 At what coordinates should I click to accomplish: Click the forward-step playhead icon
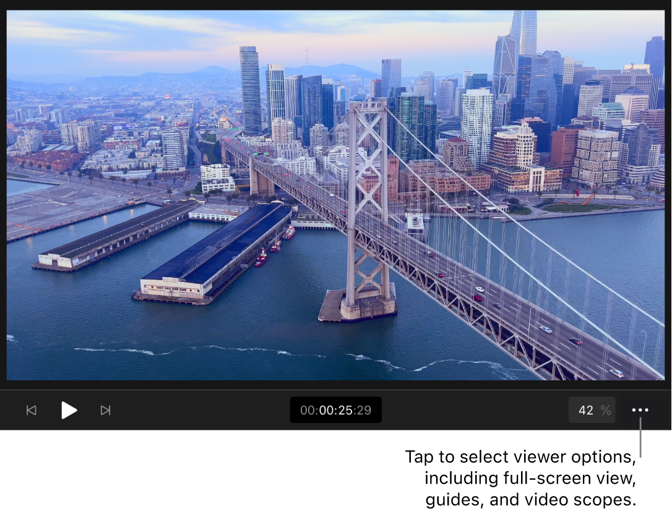pyautogui.click(x=105, y=409)
